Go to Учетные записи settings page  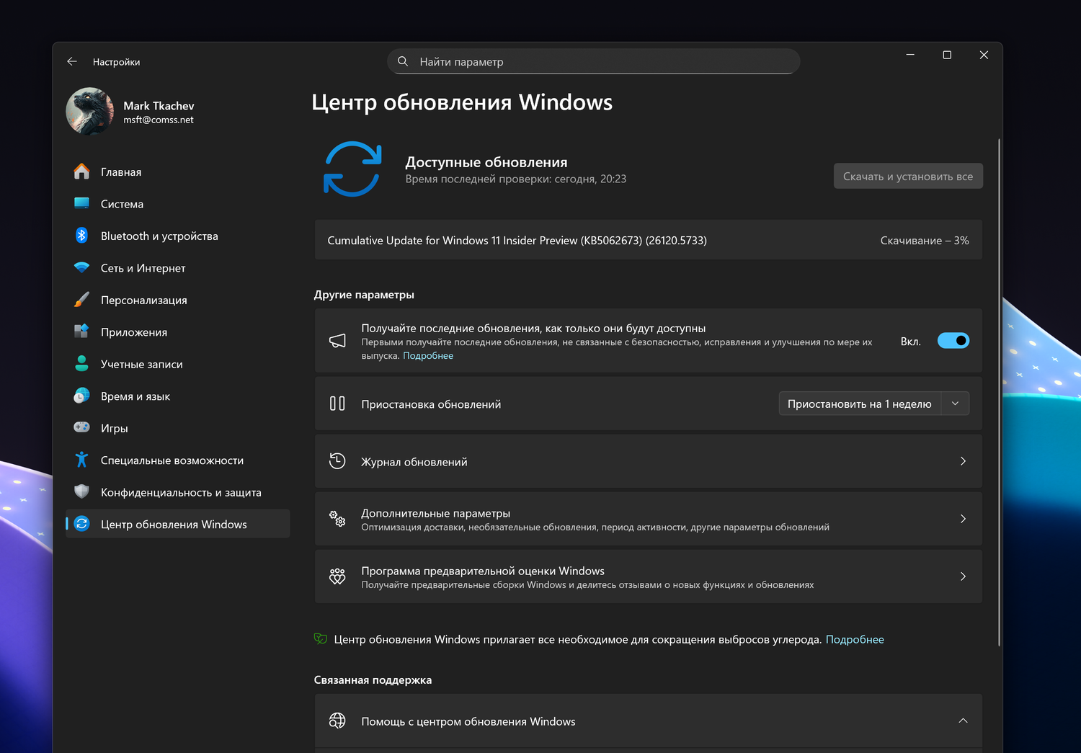point(141,364)
